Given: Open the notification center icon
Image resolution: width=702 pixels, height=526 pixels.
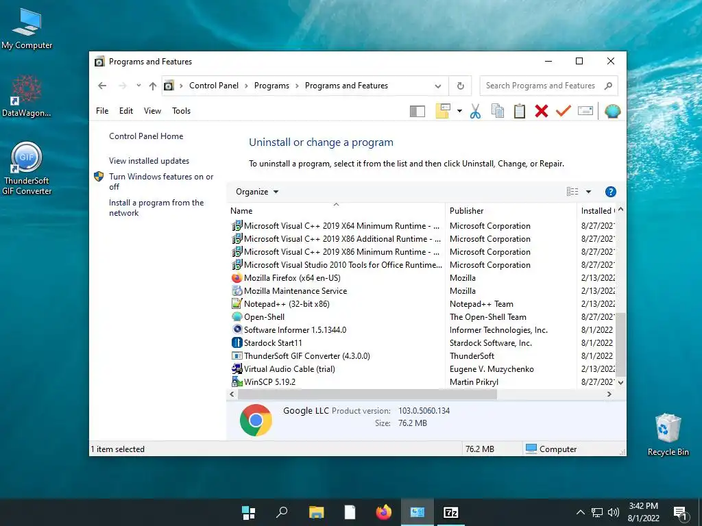Looking at the screenshot, I should click(680, 513).
